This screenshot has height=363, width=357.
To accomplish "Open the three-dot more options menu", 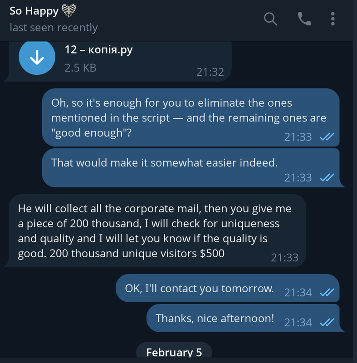I will 333,19.
